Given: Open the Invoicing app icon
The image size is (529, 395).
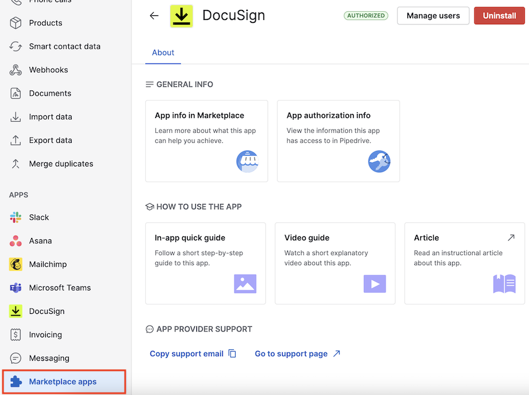Looking at the screenshot, I should tap(14, 334).
